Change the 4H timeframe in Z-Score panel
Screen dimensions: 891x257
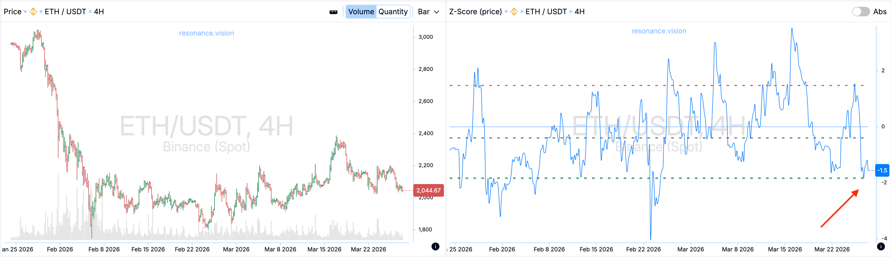click(579, 12)
